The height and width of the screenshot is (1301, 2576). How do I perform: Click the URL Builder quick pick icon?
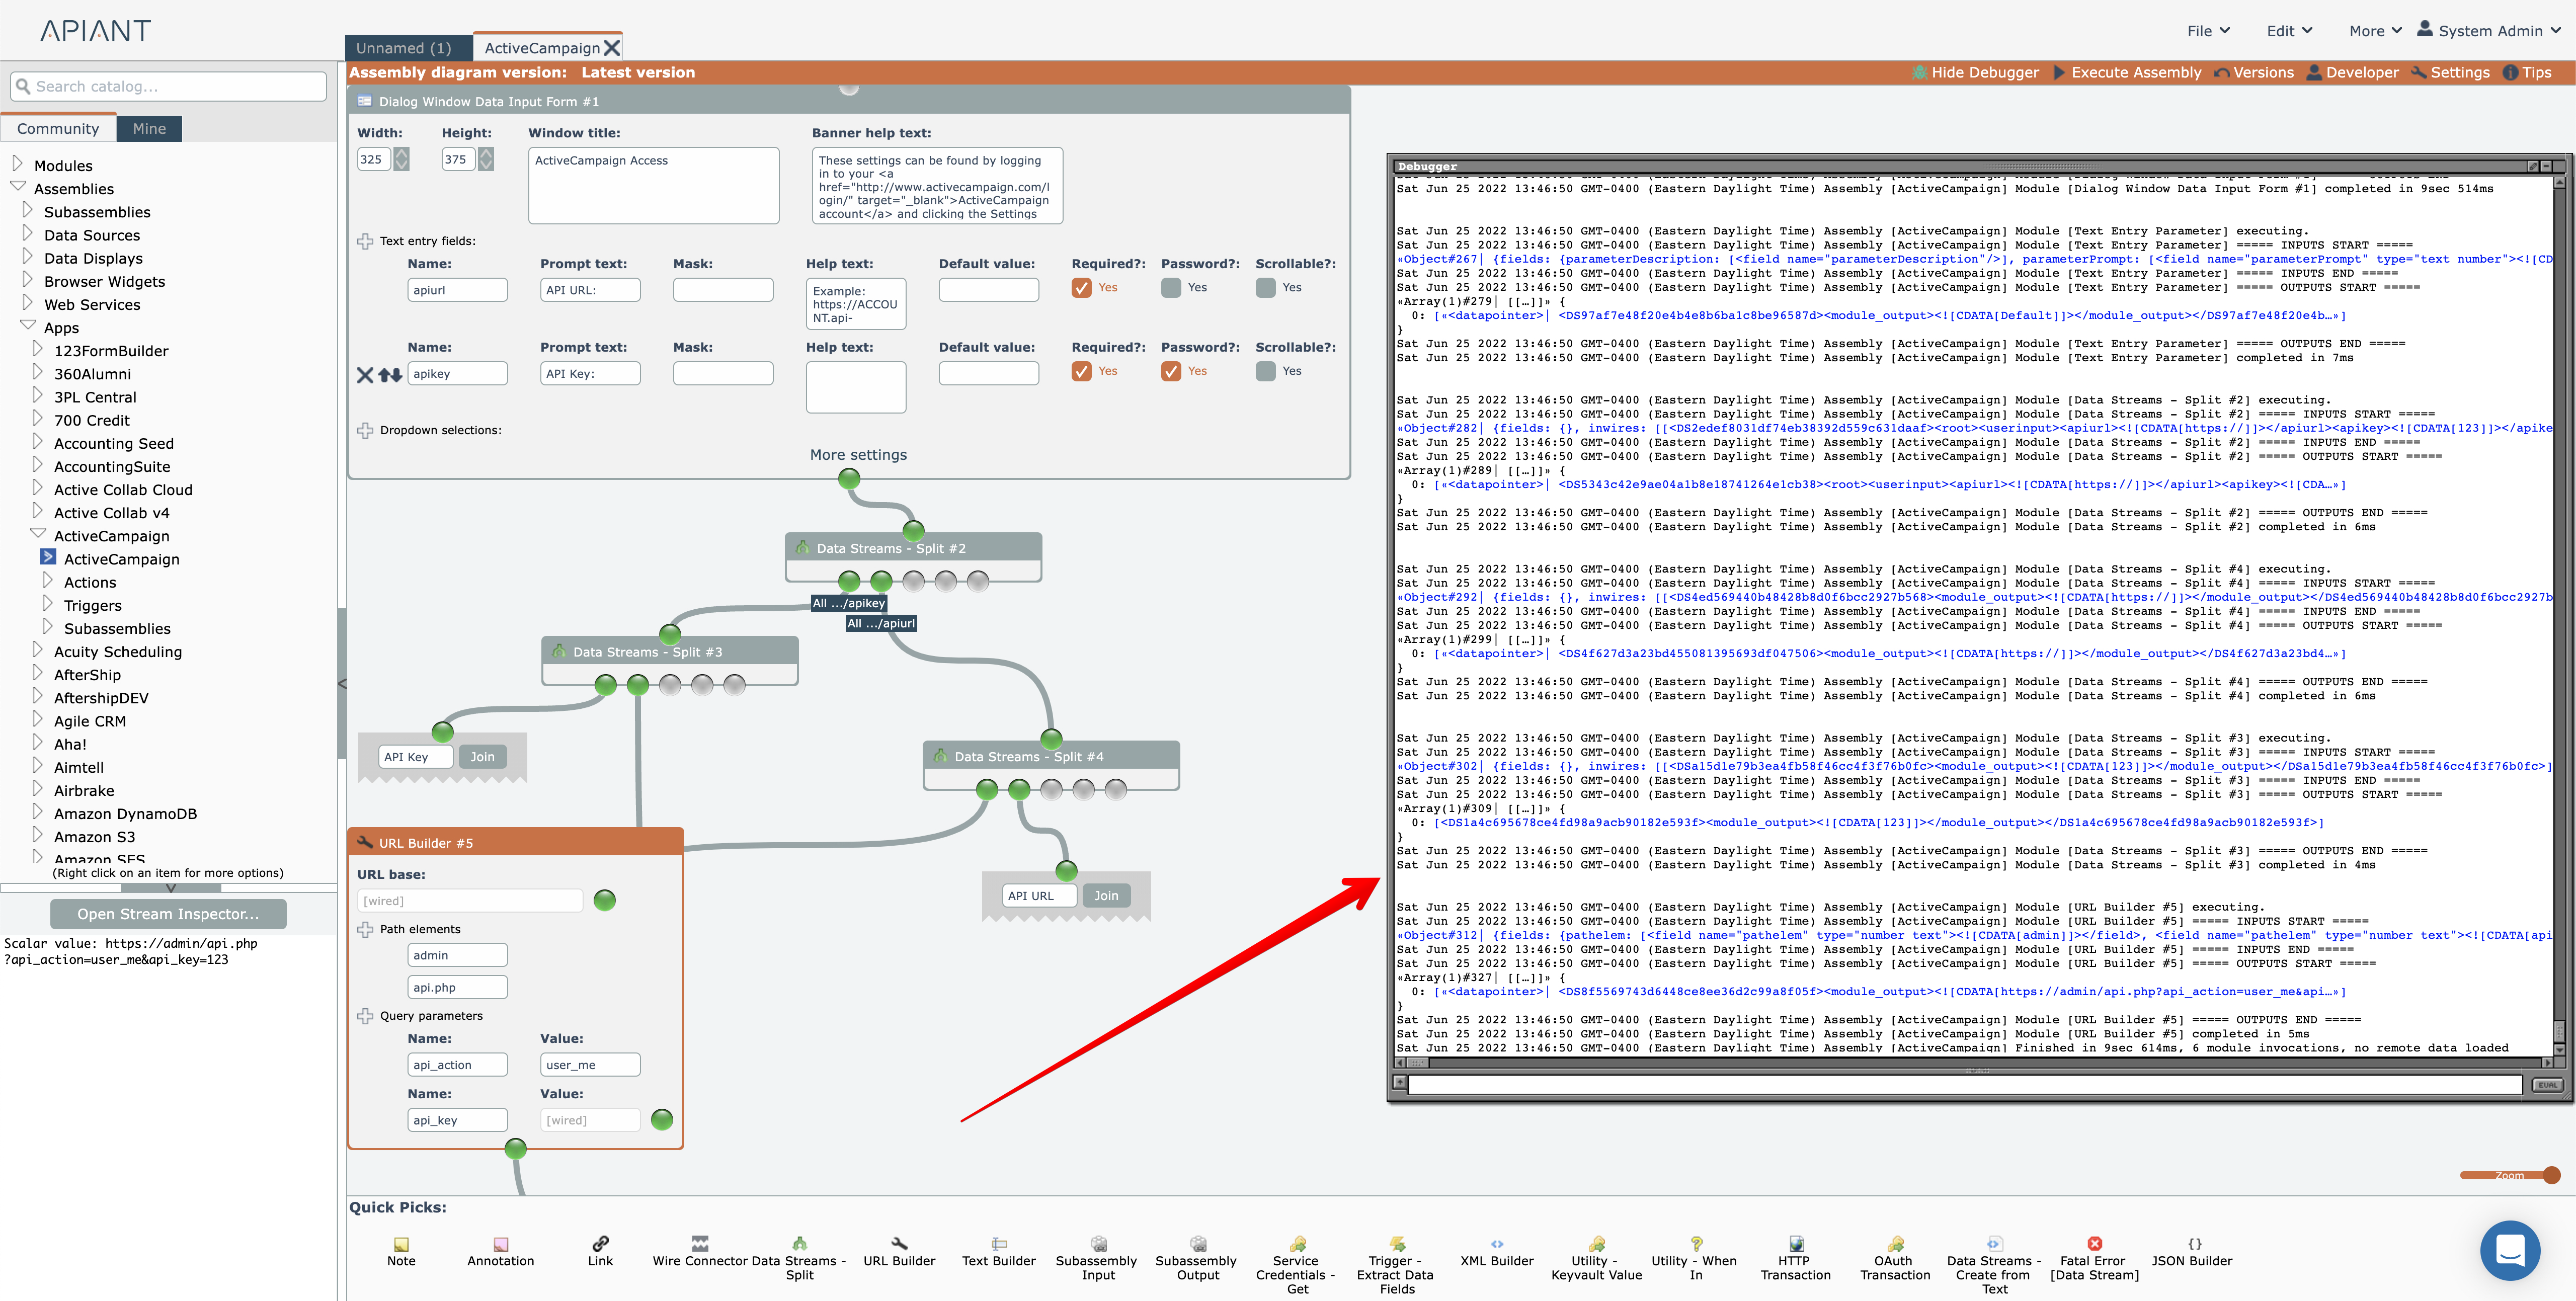pyautogui.click(x=899, y=1243)
